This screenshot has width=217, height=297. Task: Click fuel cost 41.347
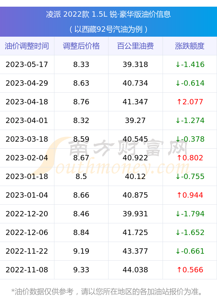136,102
